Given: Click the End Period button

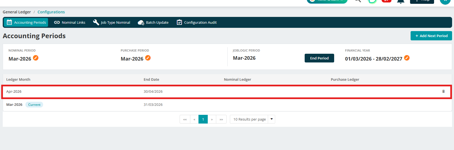Looking at the screenshot, I should (x=319, y=58).
